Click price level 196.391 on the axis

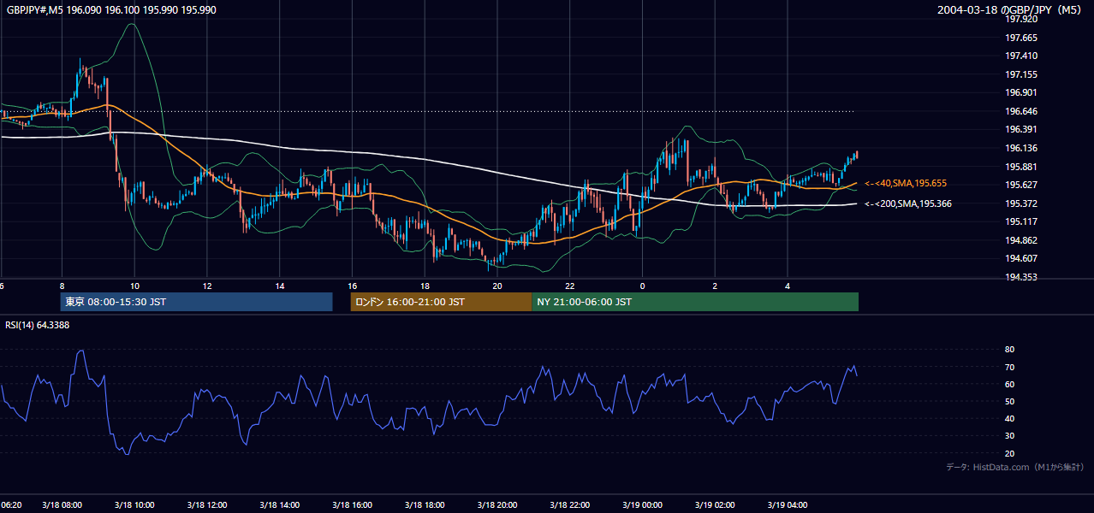point(1021,130)
